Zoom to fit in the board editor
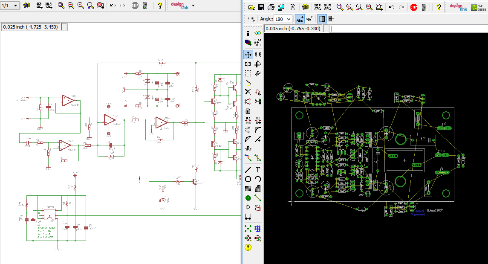488x264 pixels. coord(340,7)
